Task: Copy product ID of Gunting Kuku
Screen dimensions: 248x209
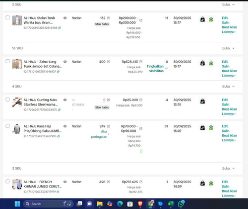Action: point(59,110)
